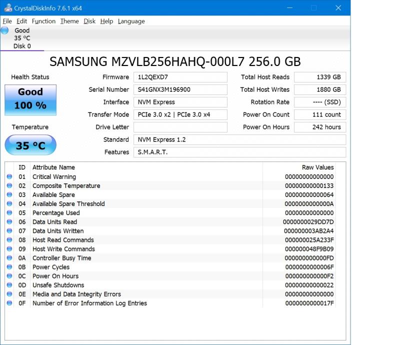Click the Firmware value field
This screenshot has height=345, width=400.
point(180,77)
